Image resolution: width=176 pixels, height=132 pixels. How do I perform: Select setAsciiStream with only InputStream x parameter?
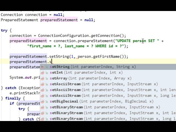108,84
